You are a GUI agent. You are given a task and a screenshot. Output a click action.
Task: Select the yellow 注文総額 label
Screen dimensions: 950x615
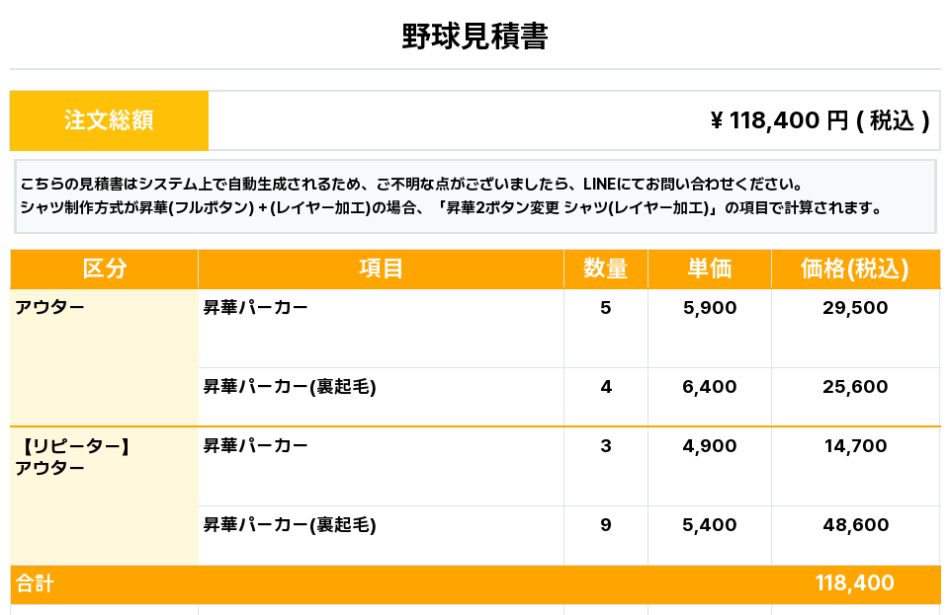[109, 120]
